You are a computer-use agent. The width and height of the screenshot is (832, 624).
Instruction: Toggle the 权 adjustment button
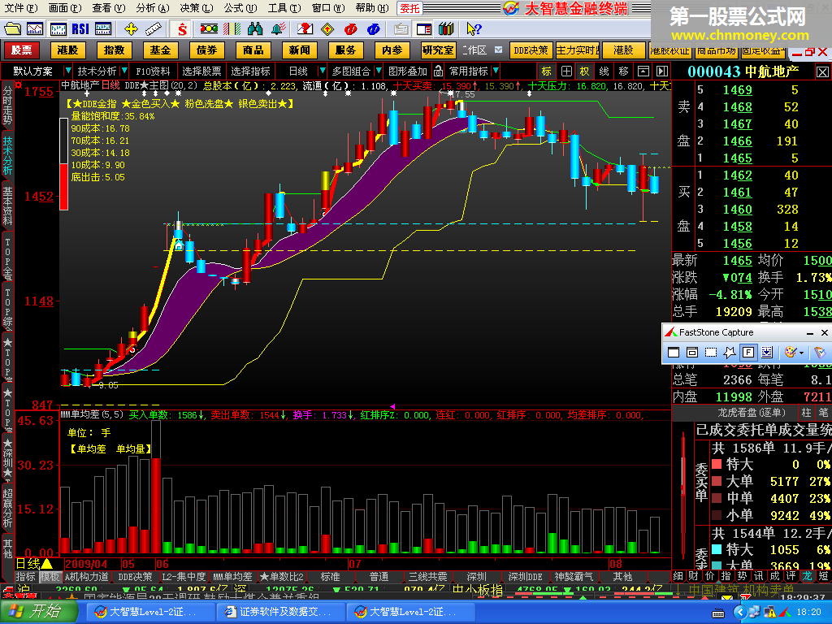point(585,71)
